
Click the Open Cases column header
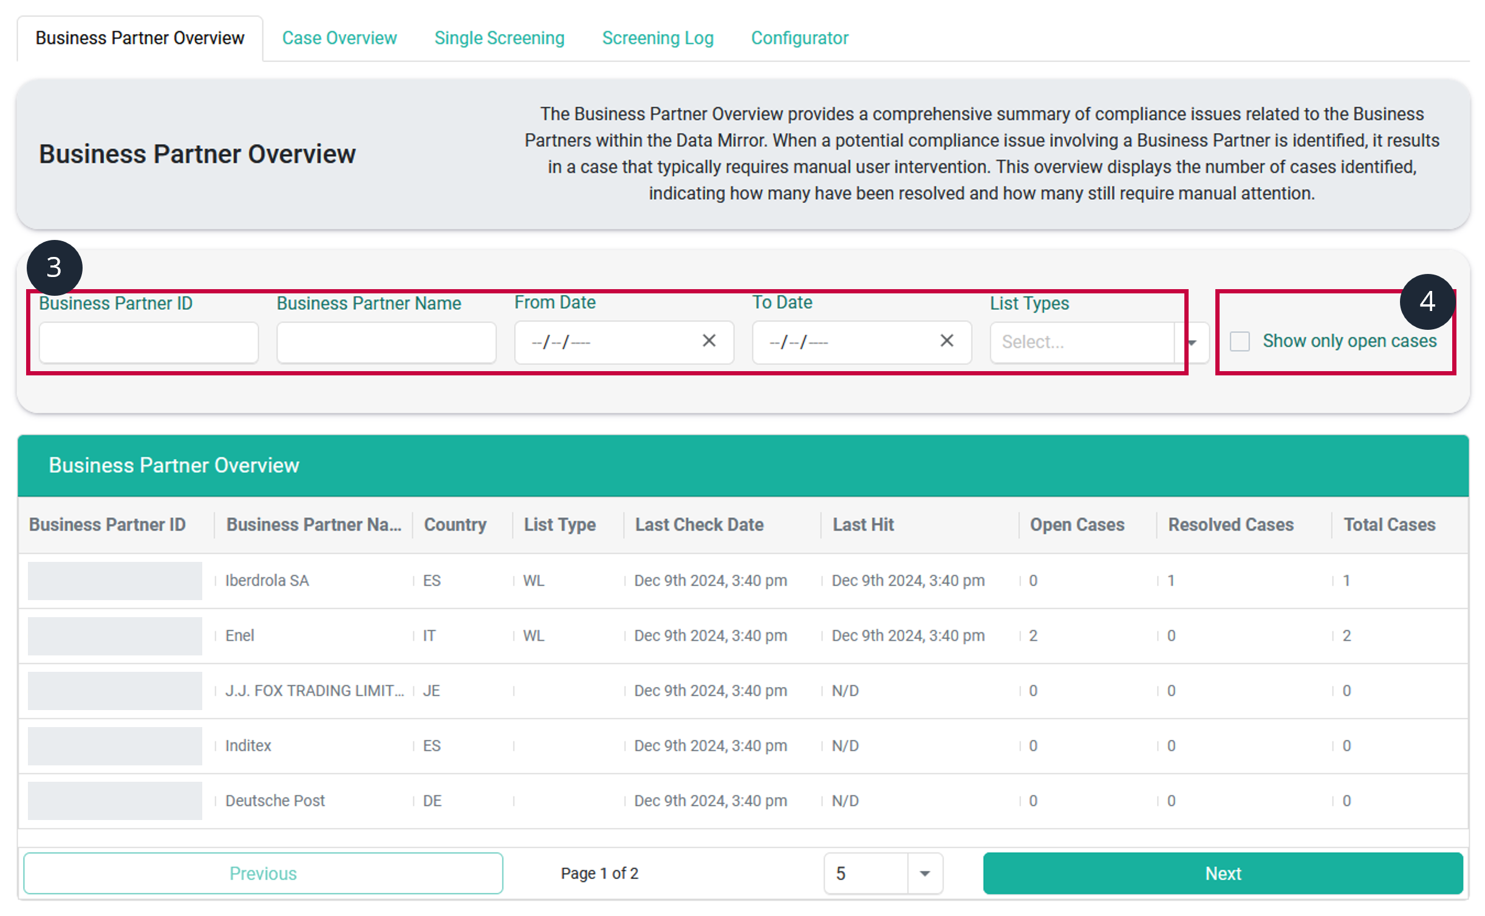pyautogui.click(x=1077, y=525)
